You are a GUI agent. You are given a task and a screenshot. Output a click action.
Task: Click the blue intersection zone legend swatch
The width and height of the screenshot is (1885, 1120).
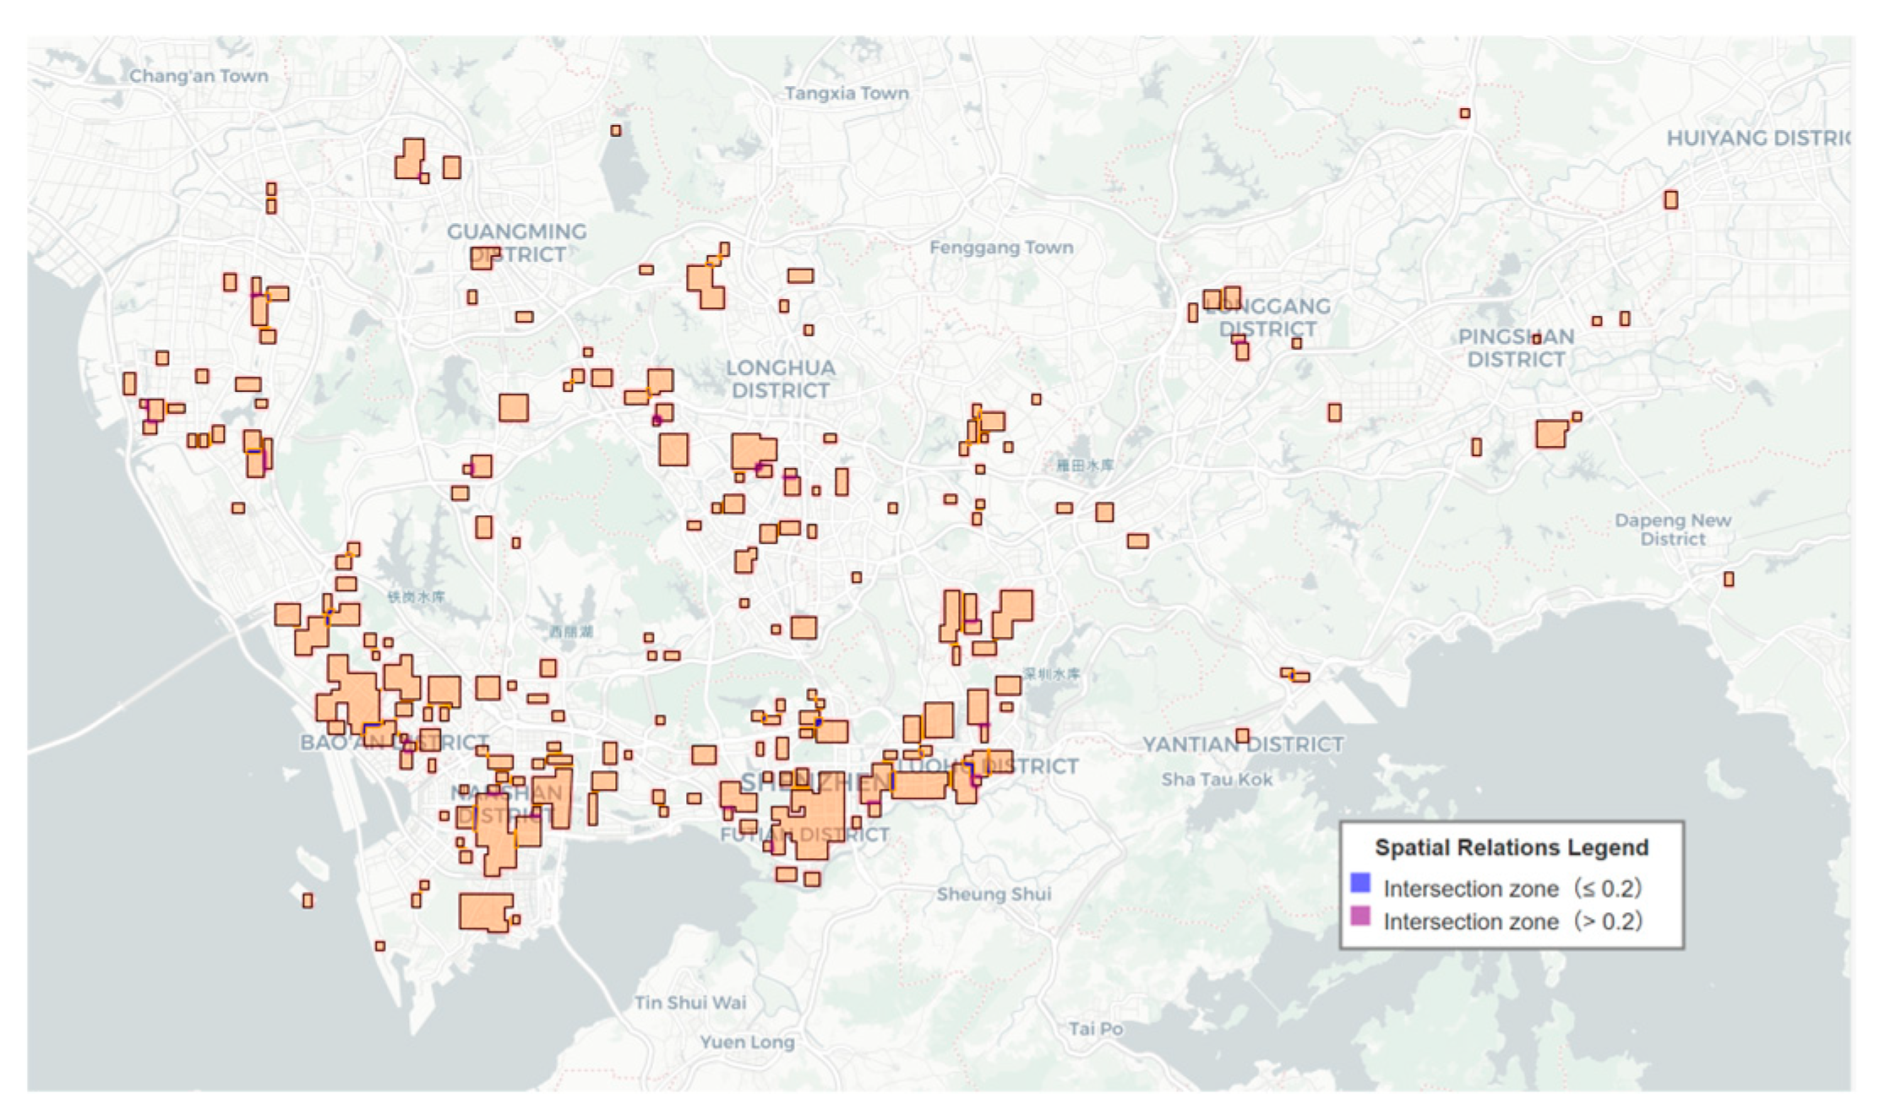1359,883
